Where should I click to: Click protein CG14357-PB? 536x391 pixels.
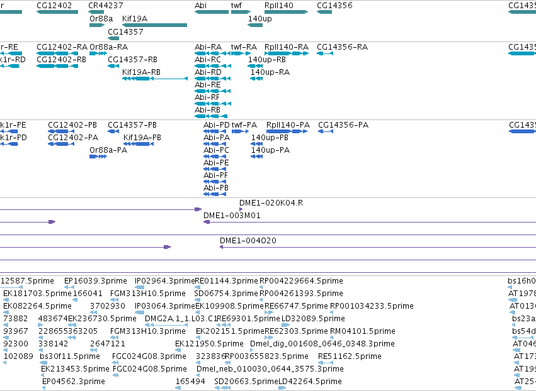tap(113, 131)
